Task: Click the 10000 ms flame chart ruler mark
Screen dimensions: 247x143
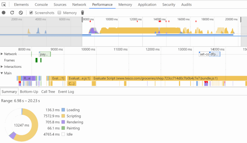Action: [x=88, y=49]
